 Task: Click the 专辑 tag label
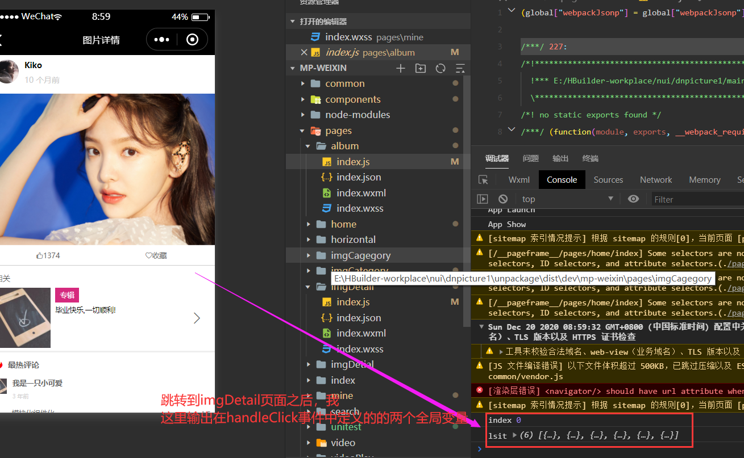pos(67,295)
